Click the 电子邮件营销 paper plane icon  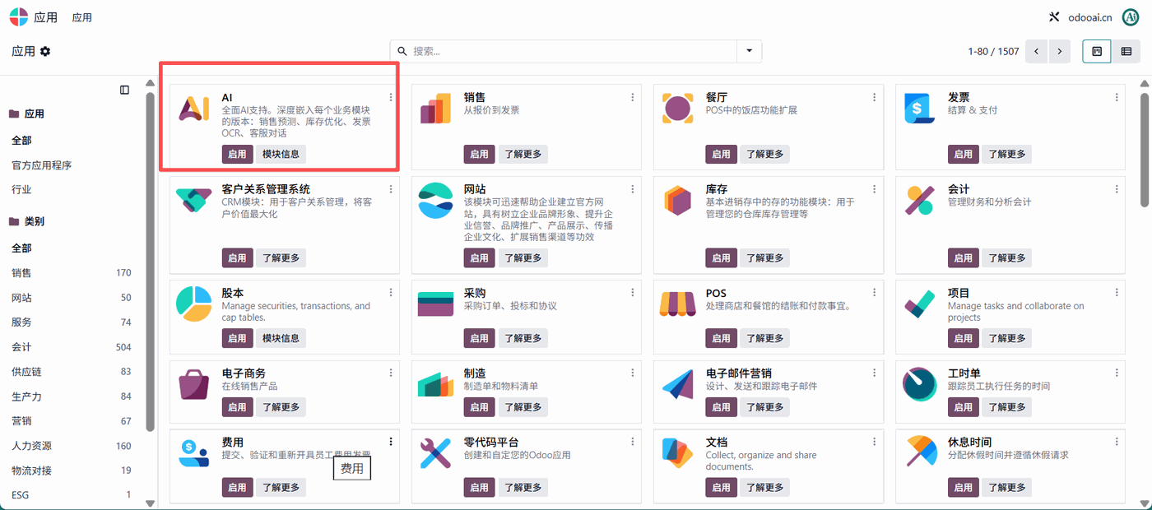point(677,384)
